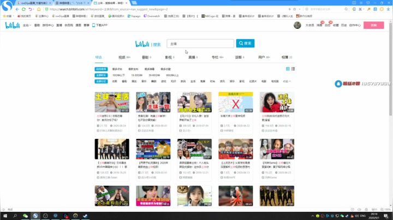Open the undo-tab dropdown arrow
The image size is (393, 220).
pos(34,9)
